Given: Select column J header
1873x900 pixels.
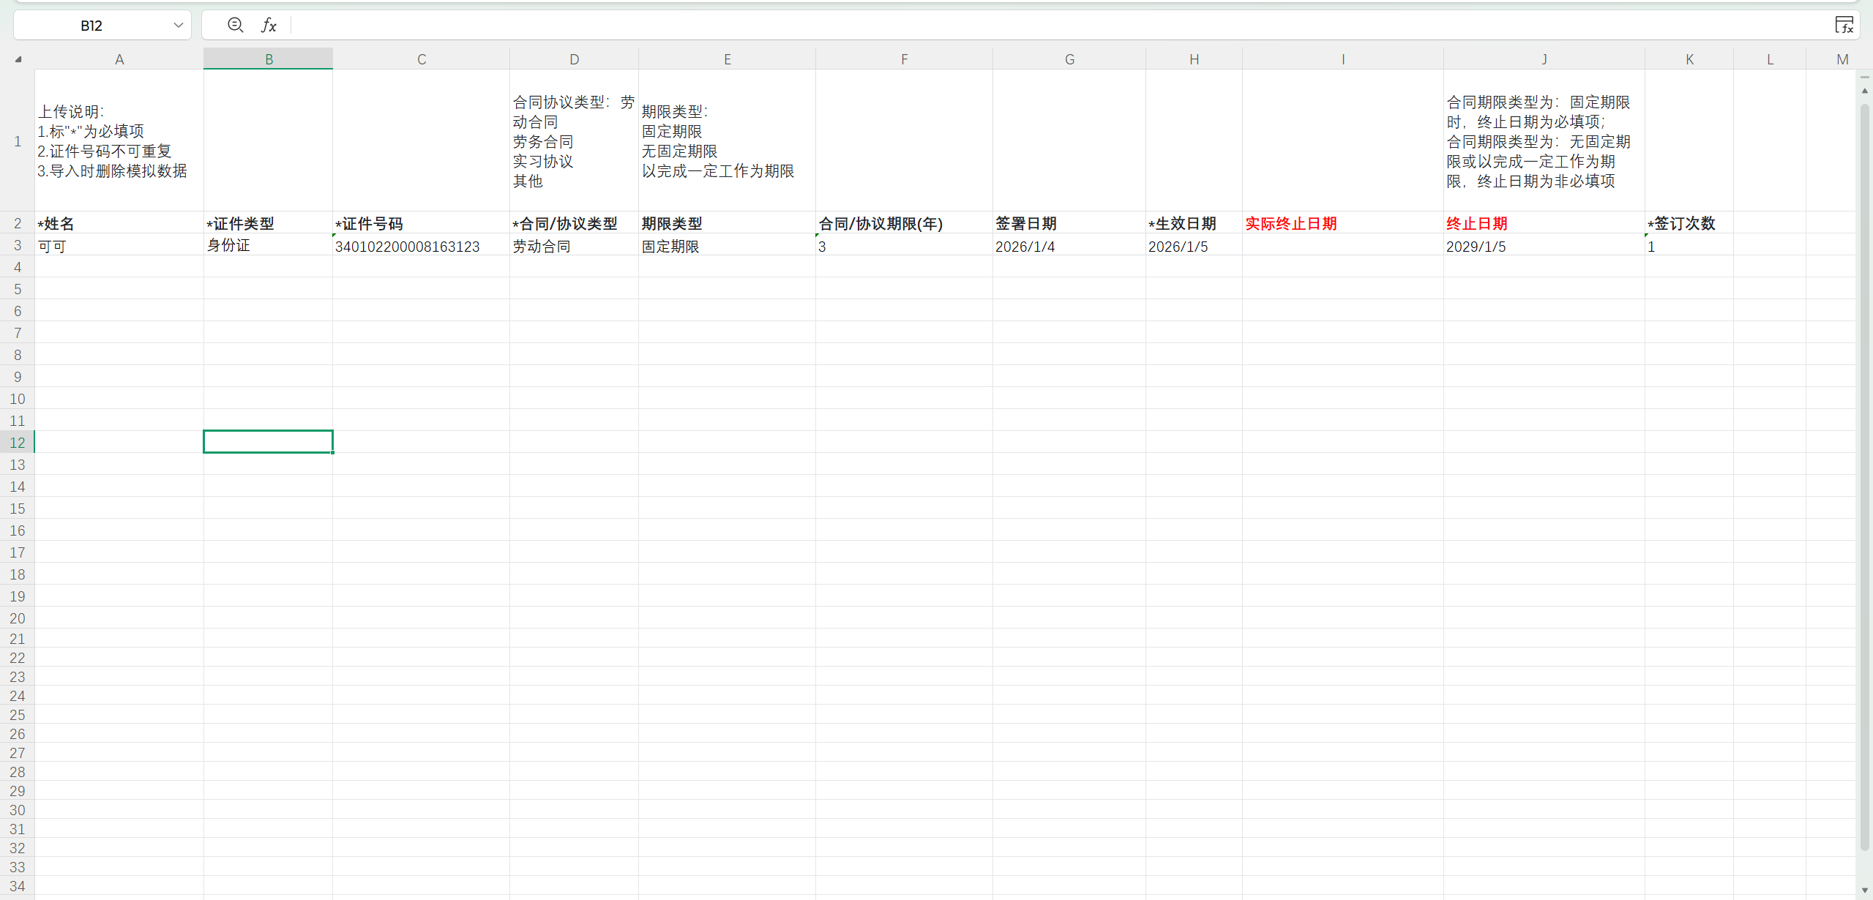Looking at the screenshot, I should tap(1544, 59).
